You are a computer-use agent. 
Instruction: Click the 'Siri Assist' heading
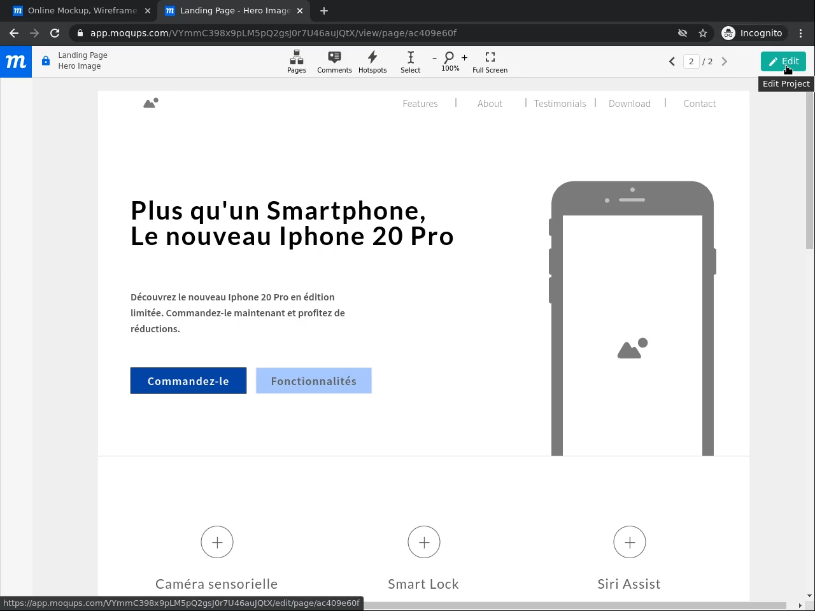pyautogui.click(x=629, y=584)
